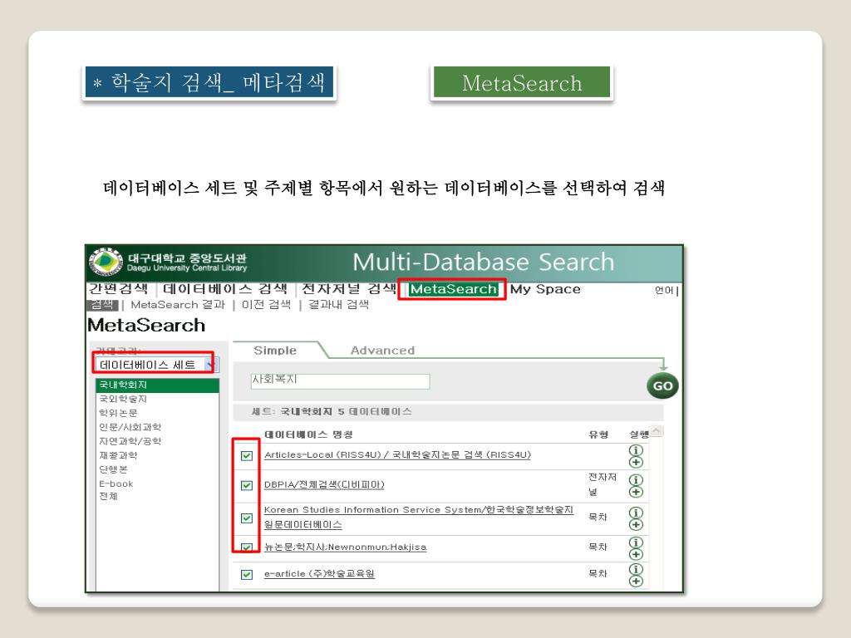The height and width of the screenshot is (638, 851).
Task: Open the 결과내 검색 sub-menu
Action: tap(339, 305)
